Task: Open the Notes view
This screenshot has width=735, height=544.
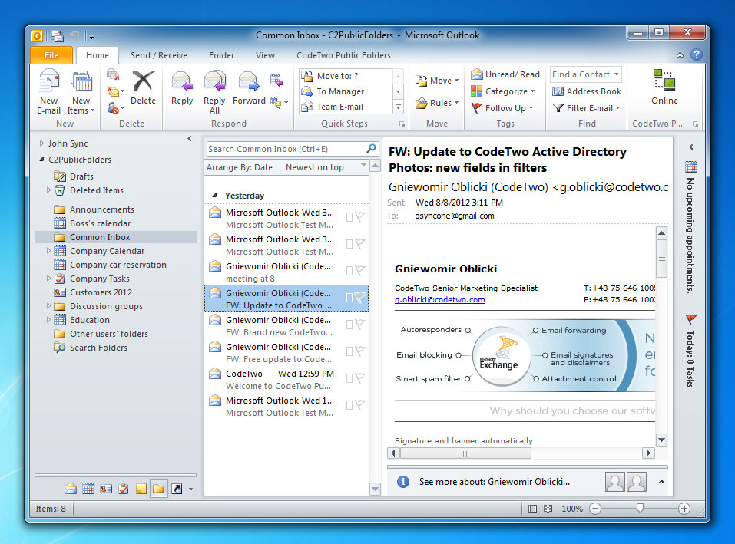Action: click(141, 489)
